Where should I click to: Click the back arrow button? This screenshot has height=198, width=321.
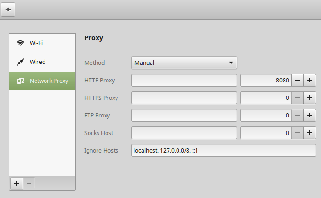click(x=8, y=9)
